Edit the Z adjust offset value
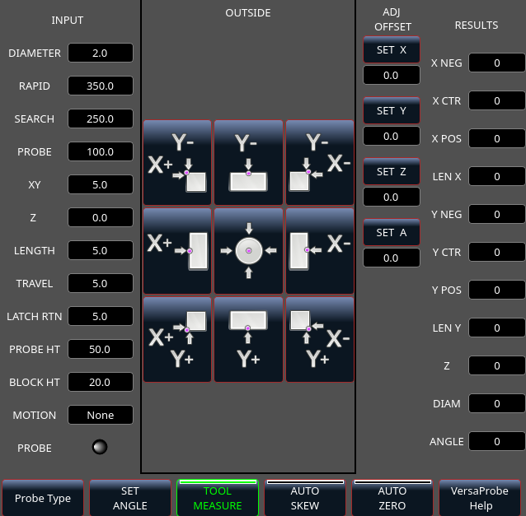526x516 pixels. (392, 197)
